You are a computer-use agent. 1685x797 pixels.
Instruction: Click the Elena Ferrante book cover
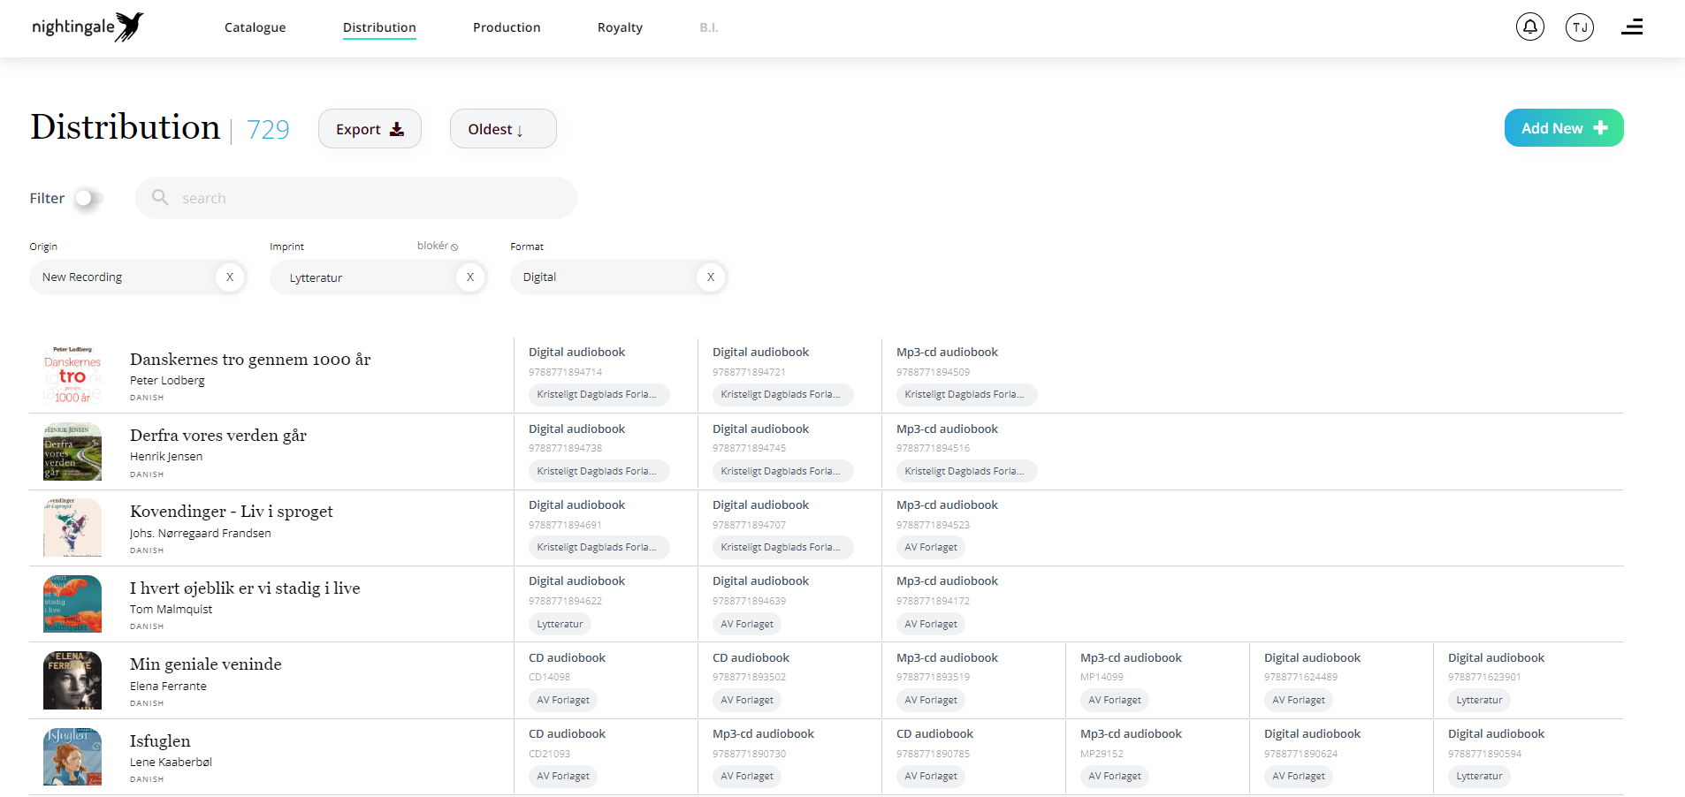pos(72,680)
